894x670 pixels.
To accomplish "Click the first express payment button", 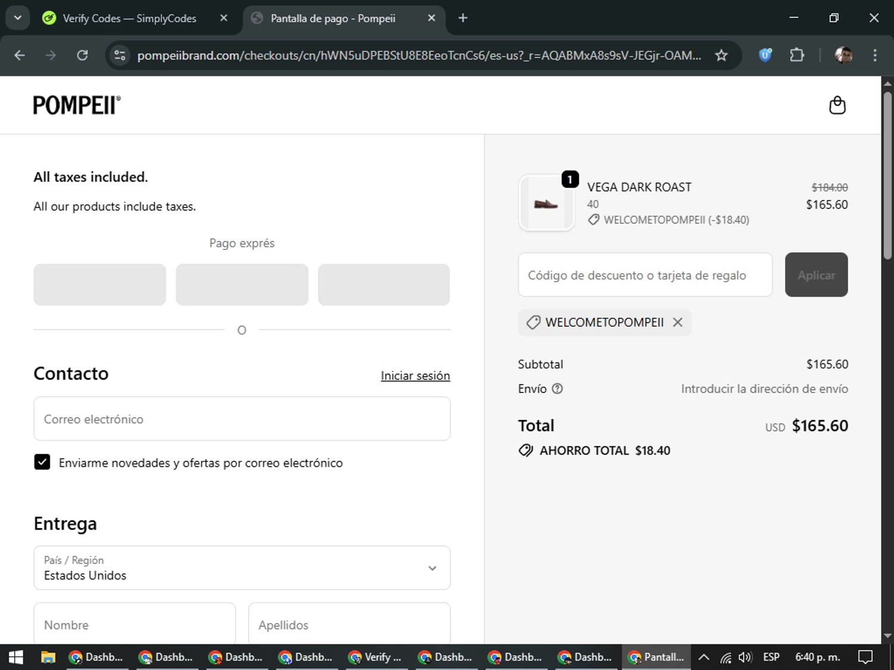I will 100,285.
